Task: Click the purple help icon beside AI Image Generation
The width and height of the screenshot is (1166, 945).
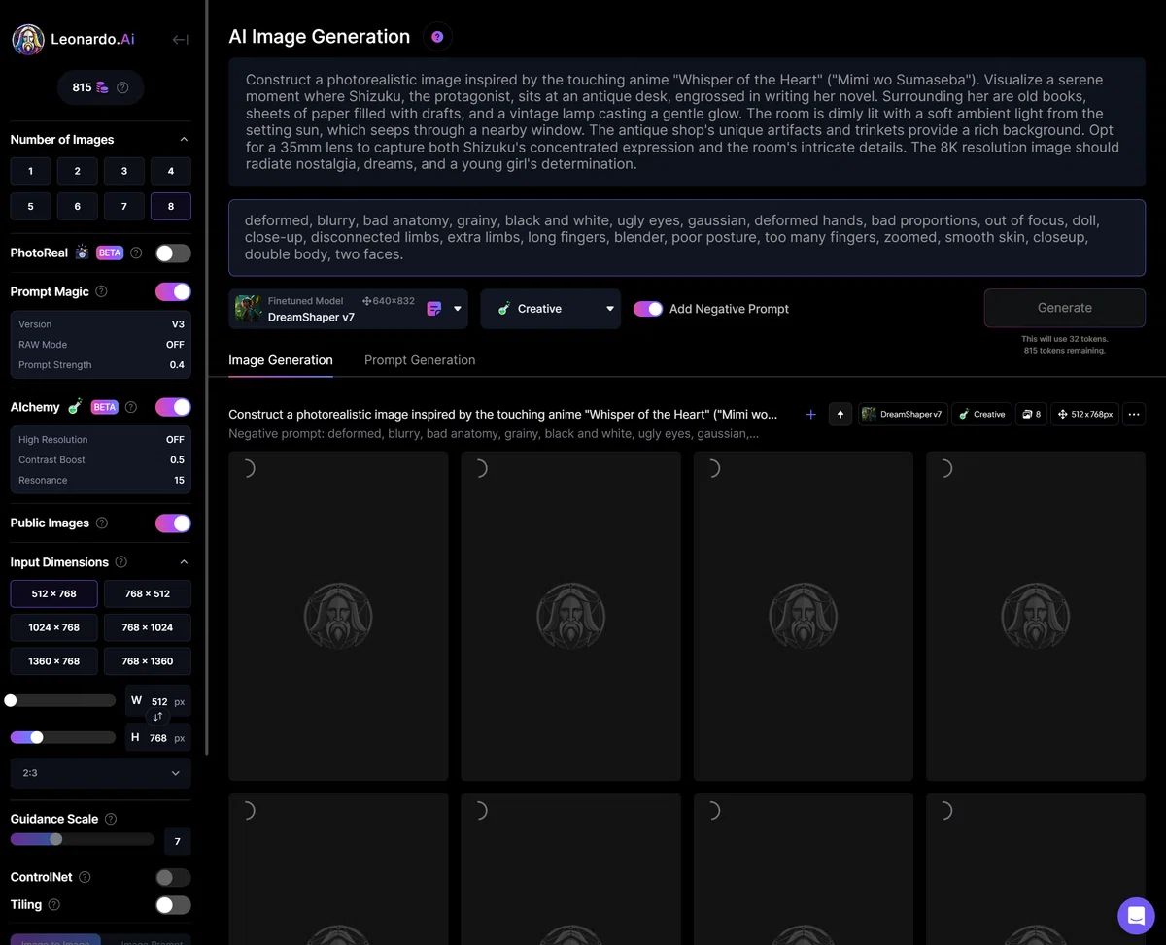Action: tap(437, 37)
